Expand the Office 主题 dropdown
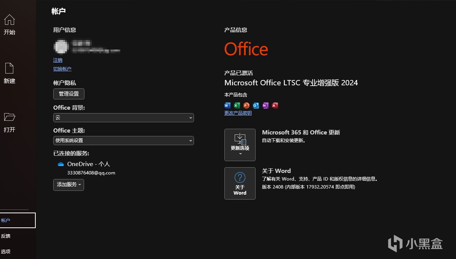Screen dimensions: 456x259 point(124,141)
